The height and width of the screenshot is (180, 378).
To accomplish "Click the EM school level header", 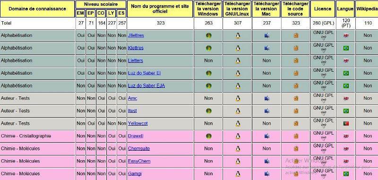I will click(80, 13).
